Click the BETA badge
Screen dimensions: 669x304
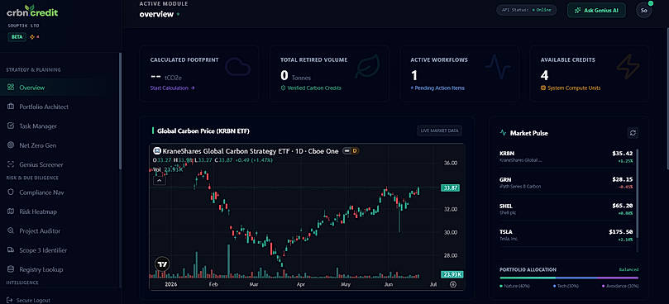coord(17,37)
